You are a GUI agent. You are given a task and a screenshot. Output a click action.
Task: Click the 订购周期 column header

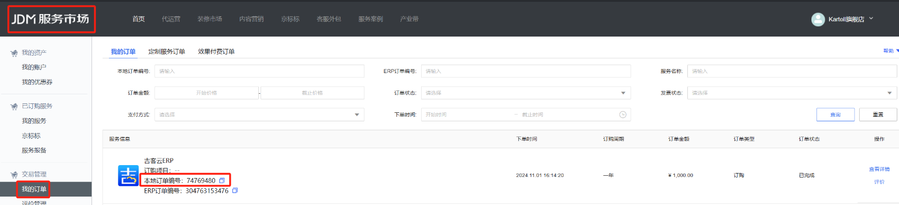(x=614, y=139)
